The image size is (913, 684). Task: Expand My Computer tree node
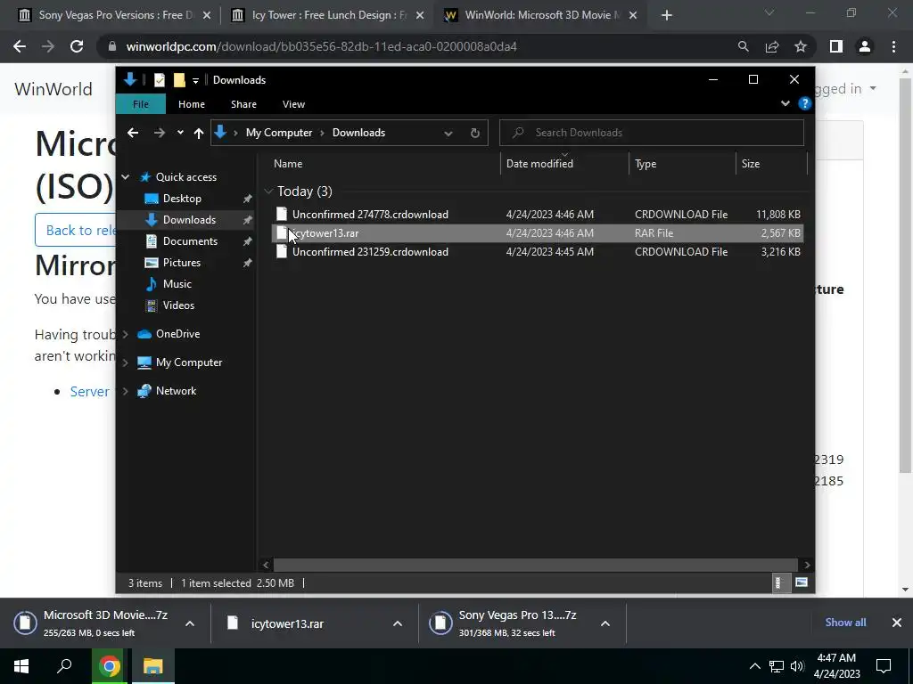pyautogui.click(x=125, y=362)
